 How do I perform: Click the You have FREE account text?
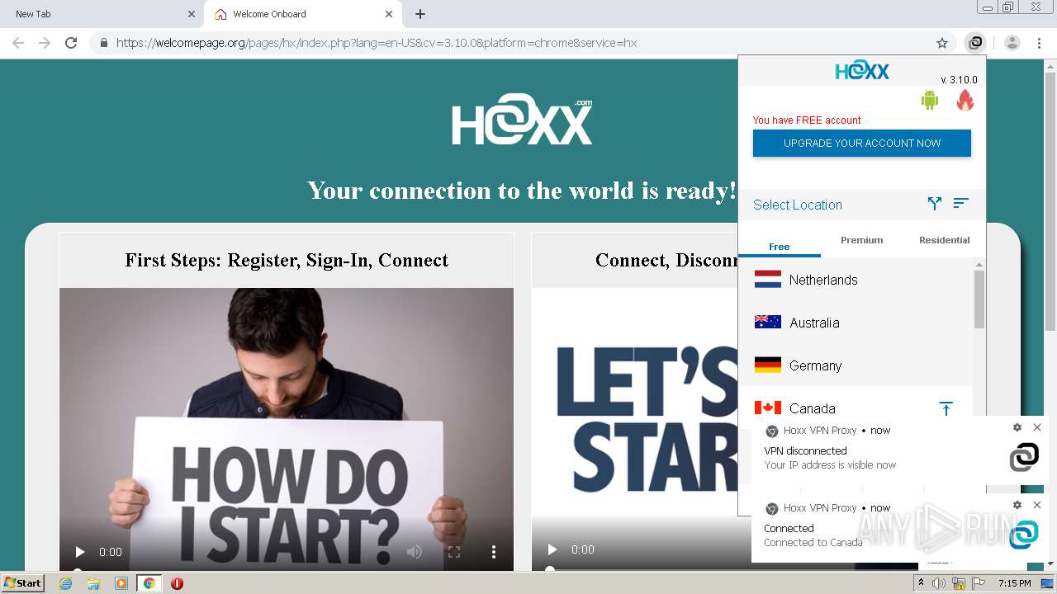[x=807, y=120]
